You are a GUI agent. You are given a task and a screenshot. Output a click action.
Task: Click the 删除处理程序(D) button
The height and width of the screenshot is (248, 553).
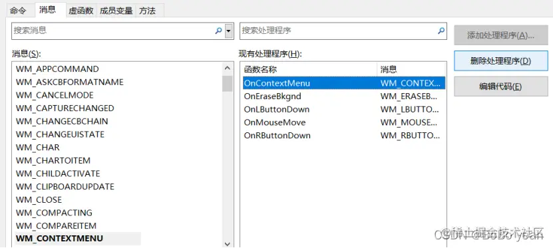coord(501,61)
